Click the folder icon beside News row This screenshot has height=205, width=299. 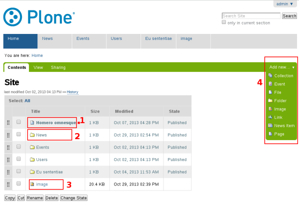(32, 135)
